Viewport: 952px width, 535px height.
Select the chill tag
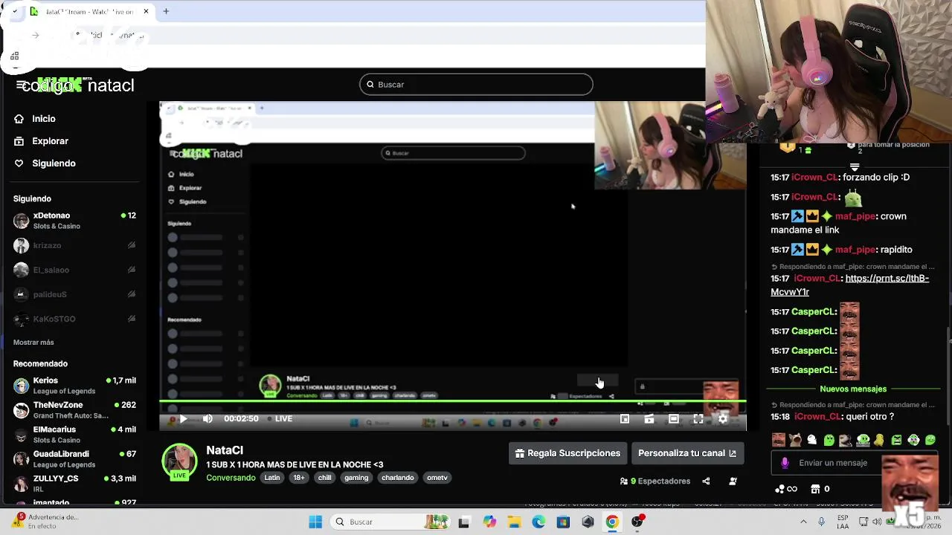click(x=325, y=478)
